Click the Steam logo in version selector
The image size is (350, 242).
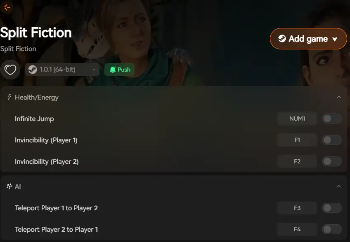[33, 70]
